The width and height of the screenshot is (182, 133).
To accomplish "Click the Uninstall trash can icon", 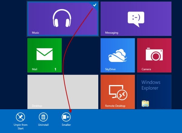I will click(x=43, y=117).
